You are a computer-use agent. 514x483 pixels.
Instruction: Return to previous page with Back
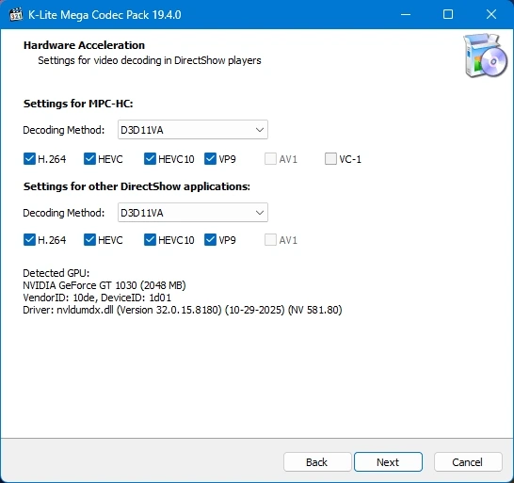click(x=317, y=462)
